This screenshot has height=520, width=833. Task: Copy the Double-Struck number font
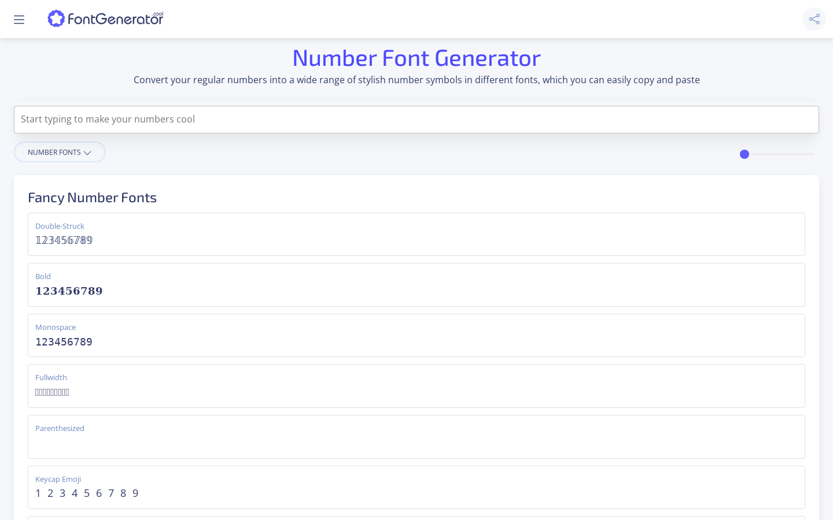pos(417,234)
